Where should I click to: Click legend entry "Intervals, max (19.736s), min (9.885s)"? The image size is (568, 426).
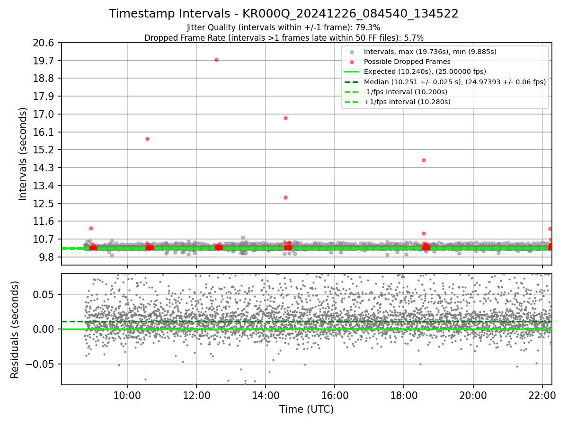430,52
